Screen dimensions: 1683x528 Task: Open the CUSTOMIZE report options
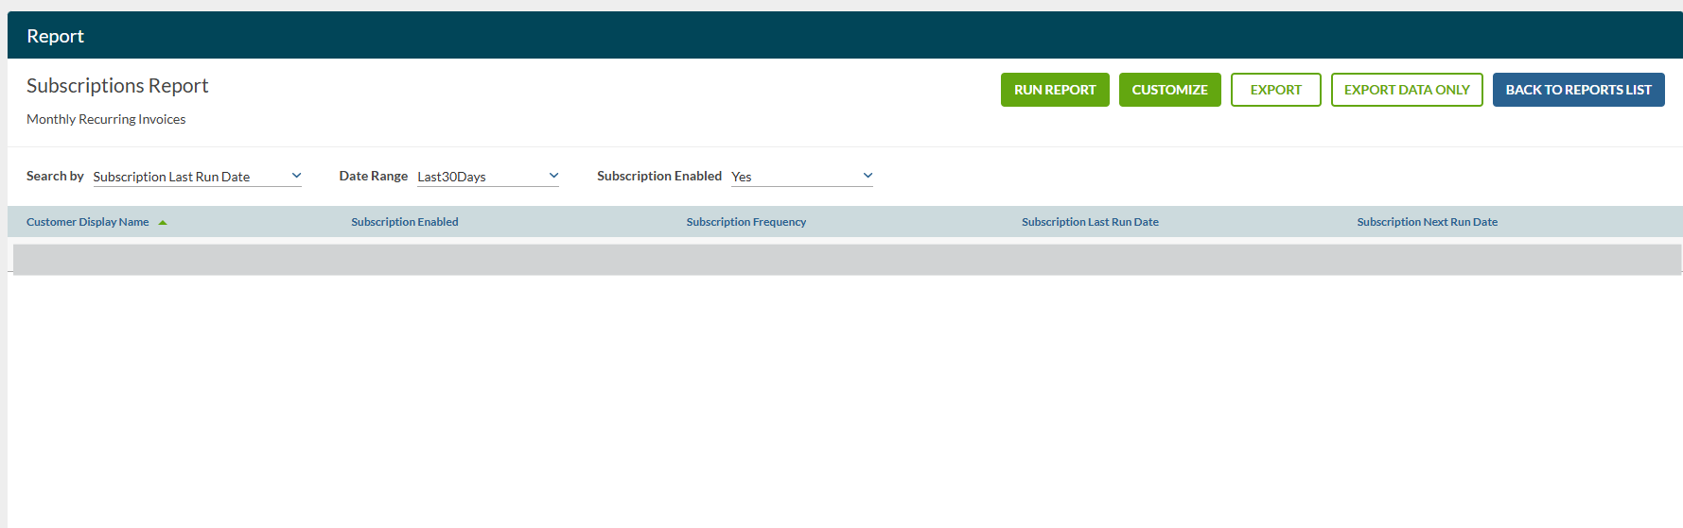1169,90
